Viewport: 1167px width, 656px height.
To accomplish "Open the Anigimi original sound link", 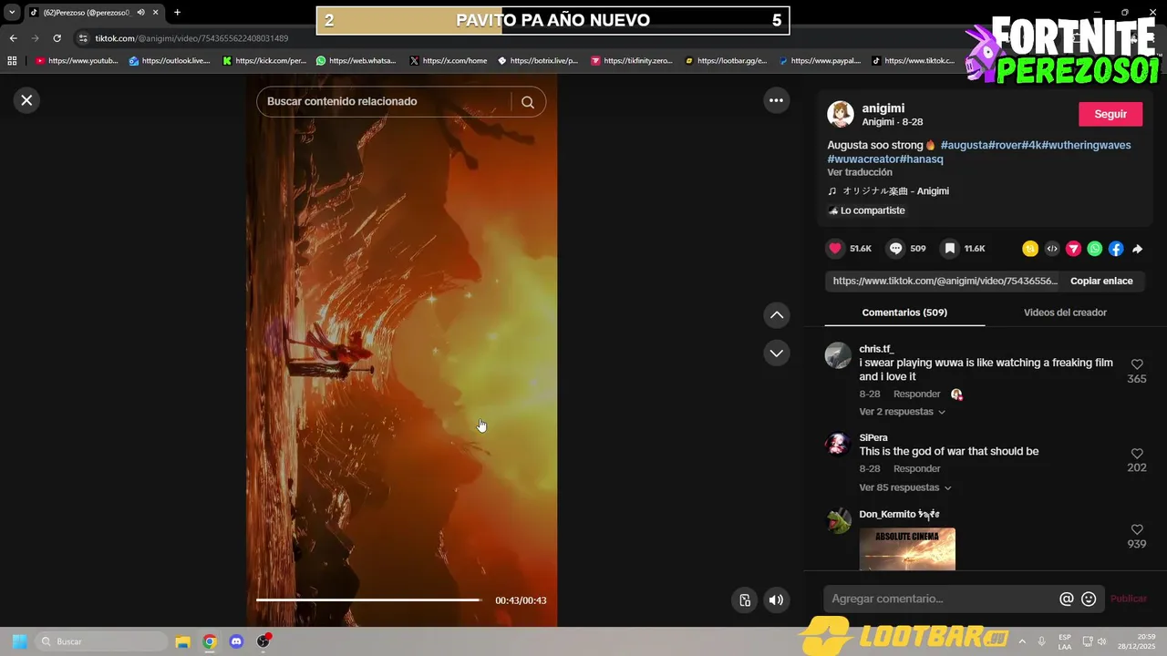I will pyautogui.click(x=895, y=191).
